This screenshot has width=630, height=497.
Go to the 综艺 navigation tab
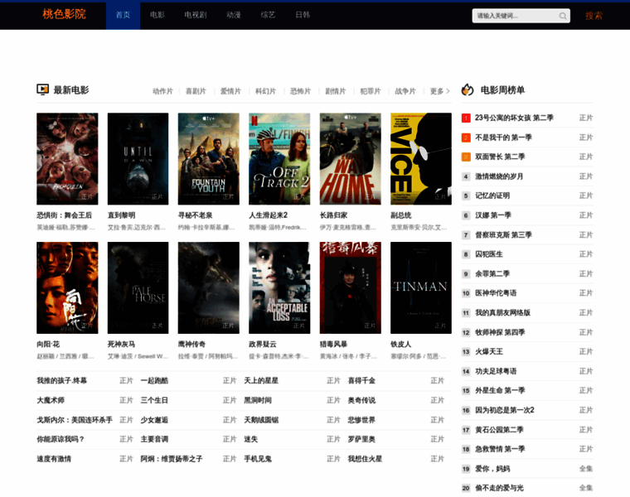[x=268, y=15]
